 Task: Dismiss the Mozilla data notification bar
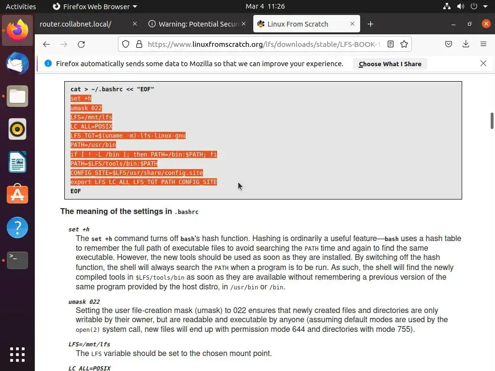click(x=483, y=63)
